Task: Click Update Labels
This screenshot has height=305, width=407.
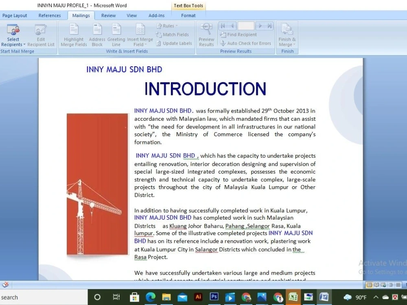Action: tap(174, 44)
